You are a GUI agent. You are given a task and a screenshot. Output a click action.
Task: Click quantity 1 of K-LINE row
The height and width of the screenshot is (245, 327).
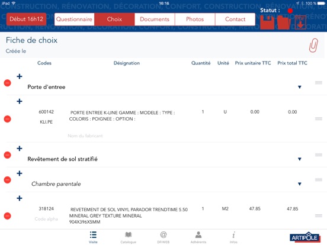click(x=203, y=112)
